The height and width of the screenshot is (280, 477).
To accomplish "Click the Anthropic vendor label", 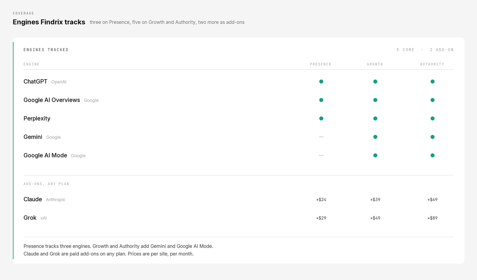I will (56, 199).
